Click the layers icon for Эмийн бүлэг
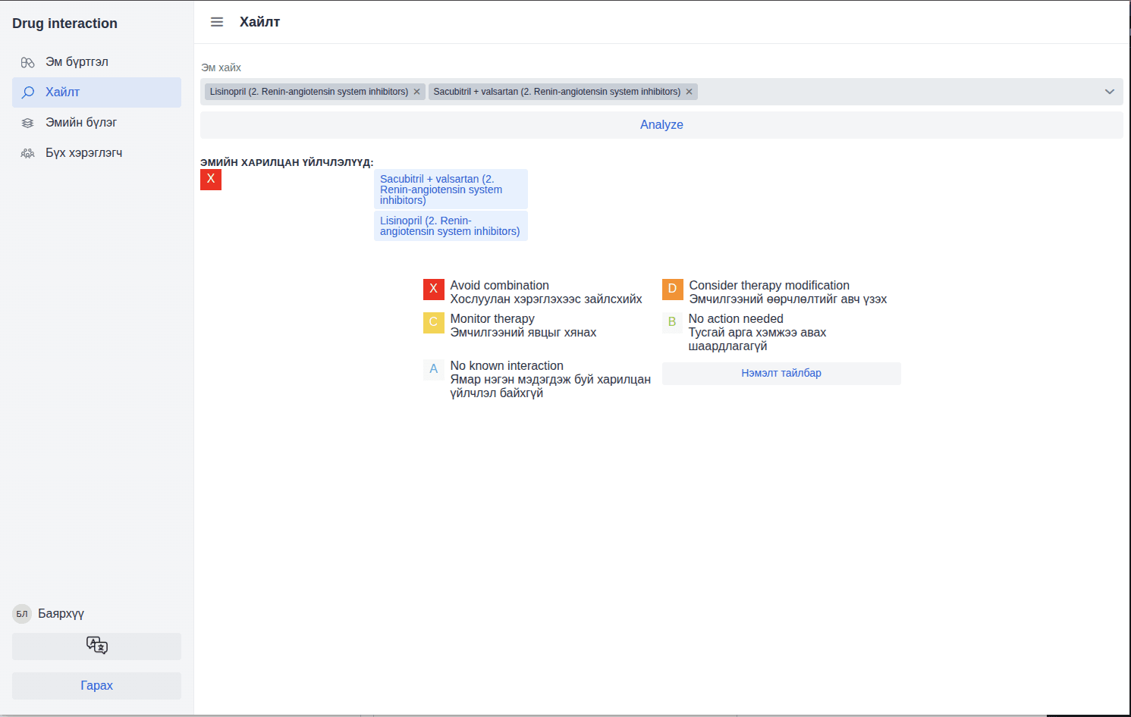The image size is (1131, 717). [28, 123]
